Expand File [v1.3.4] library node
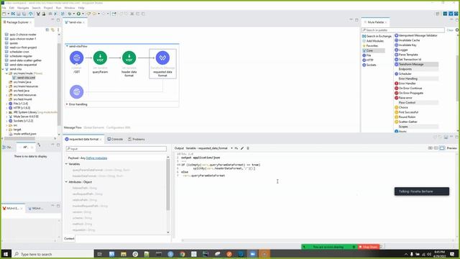 point(6,104)
